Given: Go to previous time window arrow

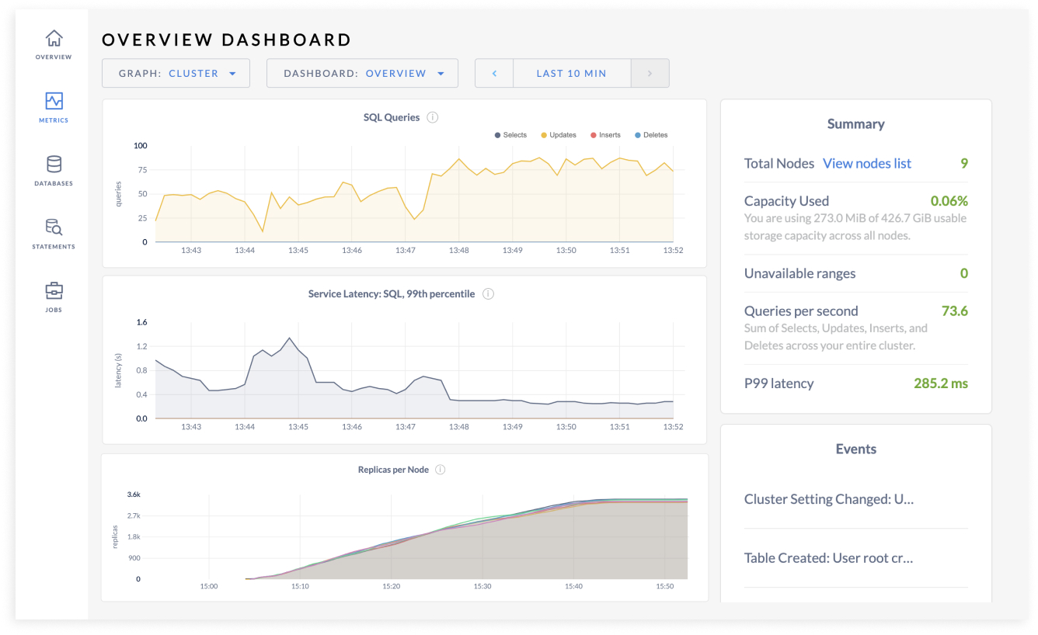Looking at the screenshot, I should click(x=494, y=74).
